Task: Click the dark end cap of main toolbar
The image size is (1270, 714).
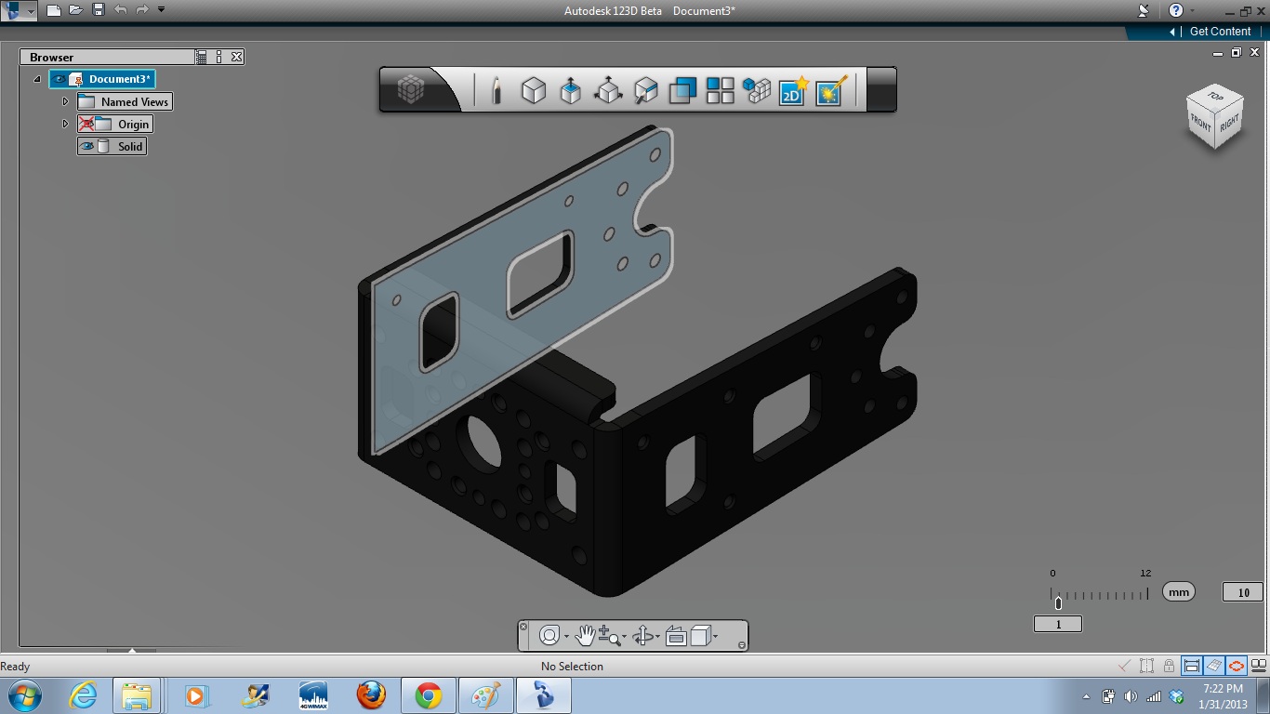Action: [880, 90]
